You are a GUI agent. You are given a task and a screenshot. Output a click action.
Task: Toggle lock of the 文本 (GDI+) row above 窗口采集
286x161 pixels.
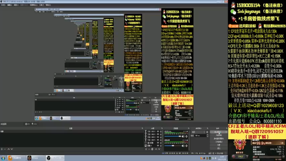pos(161,140)
